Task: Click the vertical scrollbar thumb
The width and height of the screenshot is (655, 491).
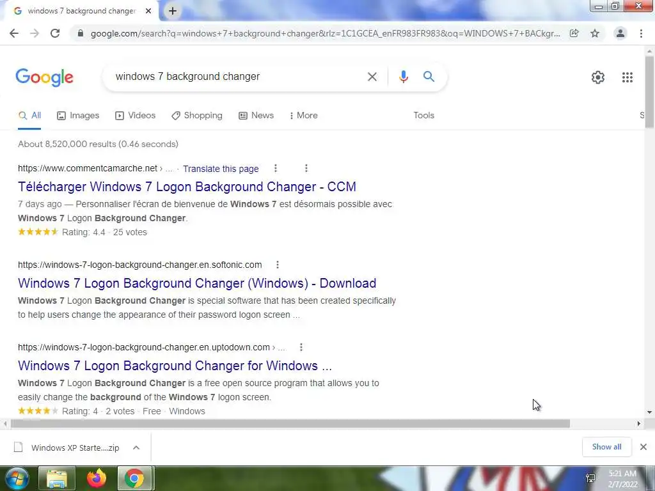Action: 650,92
